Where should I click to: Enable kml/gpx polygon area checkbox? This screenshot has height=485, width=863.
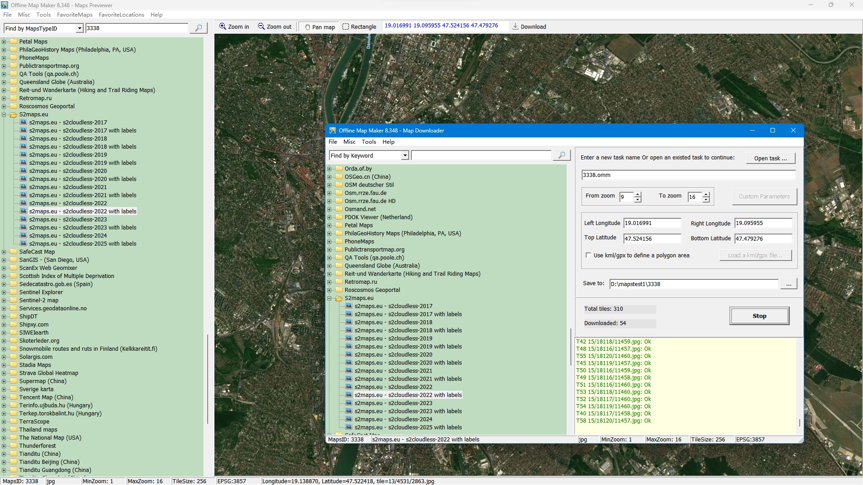[x=588, y=256]
